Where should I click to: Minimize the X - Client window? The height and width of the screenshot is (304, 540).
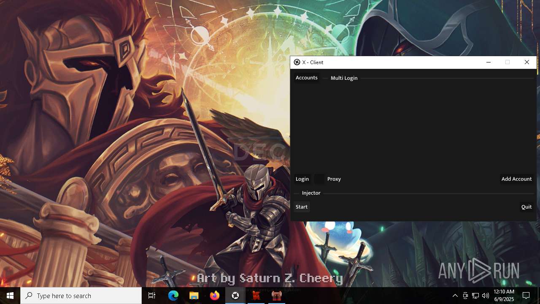click(489, 62)
